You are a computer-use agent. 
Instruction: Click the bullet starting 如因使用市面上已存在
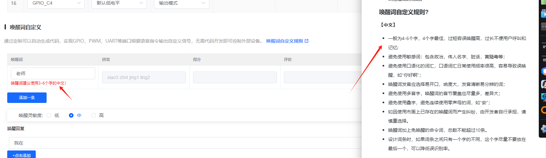(x=457, y=116)
